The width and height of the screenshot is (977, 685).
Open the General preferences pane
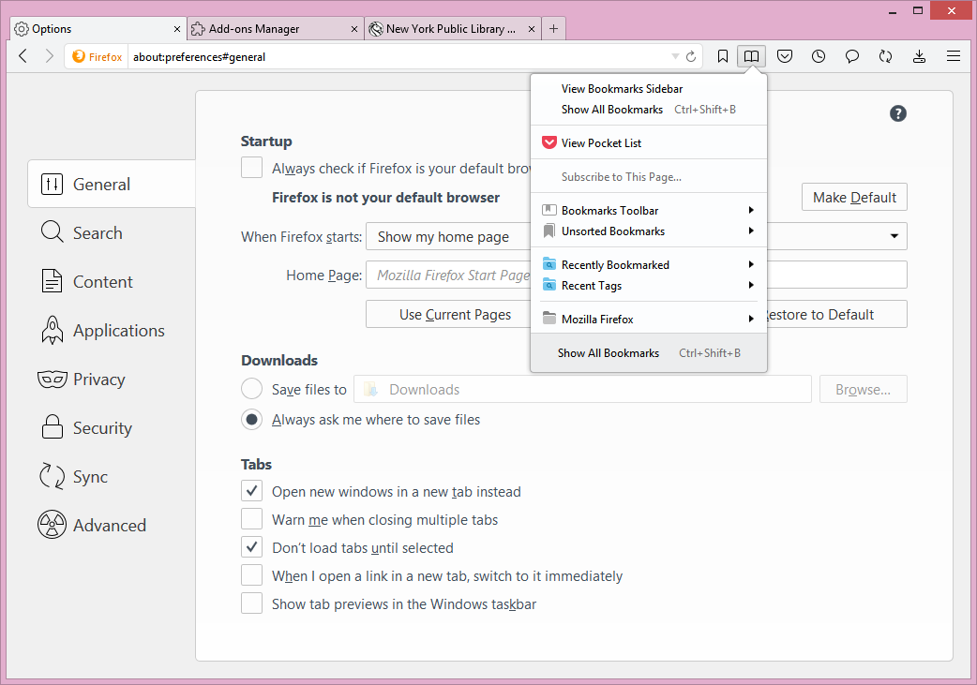[x=113, y=185]
